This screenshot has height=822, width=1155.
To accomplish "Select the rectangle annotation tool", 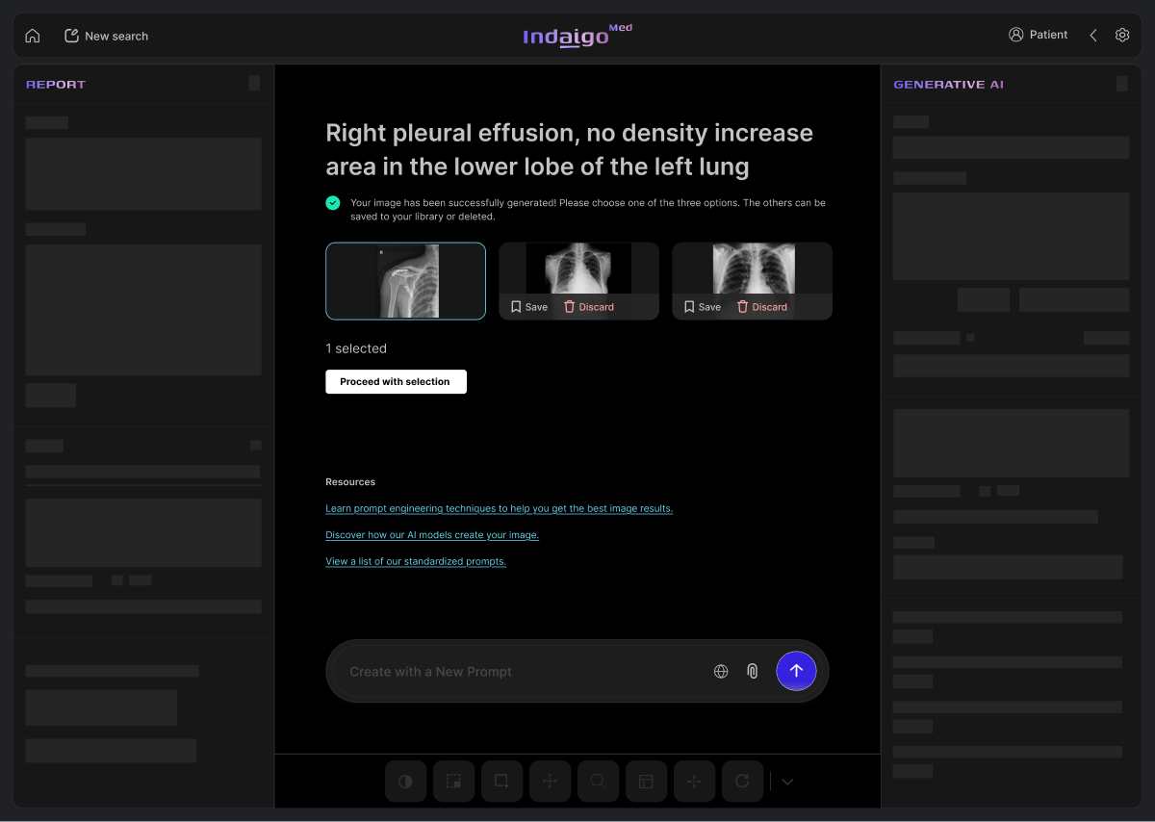I will (502, 782).
